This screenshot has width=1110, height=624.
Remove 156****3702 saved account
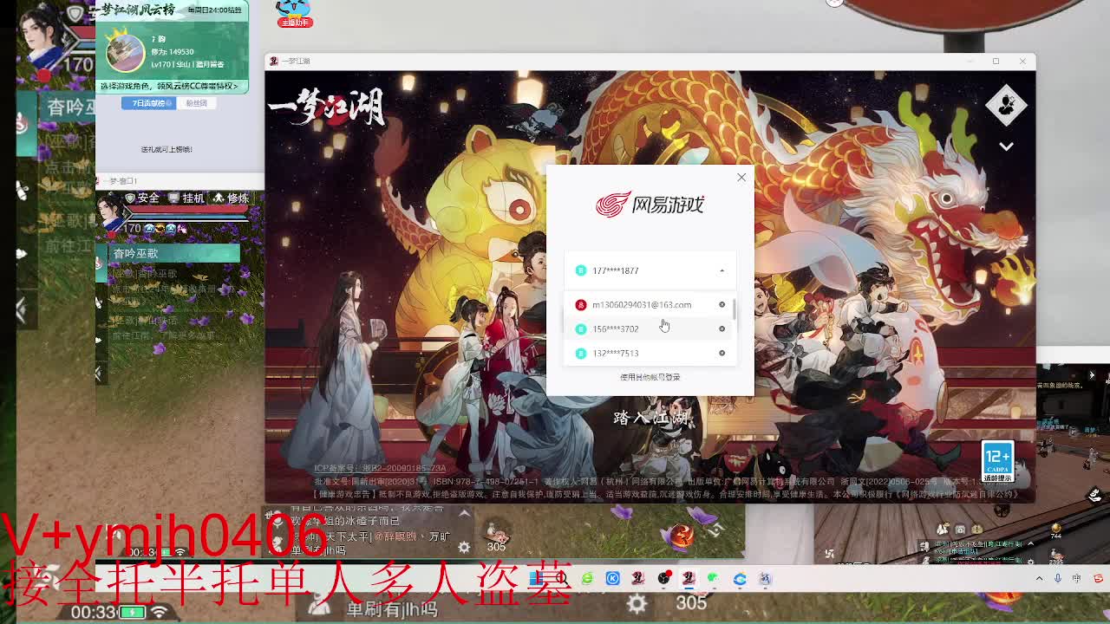coord(721,328)
